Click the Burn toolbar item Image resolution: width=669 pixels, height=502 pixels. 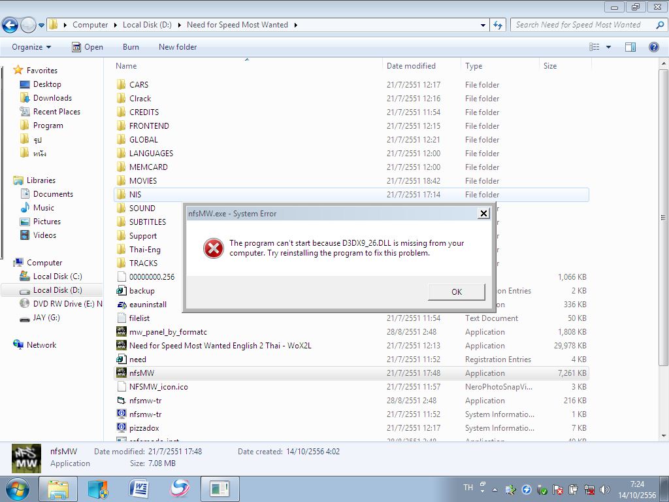(131, 47)
